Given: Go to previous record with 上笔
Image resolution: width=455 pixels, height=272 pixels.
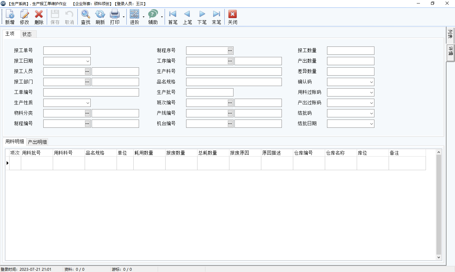Looking at the screenshot, I should pyautogui.click(x=187, y=17).
